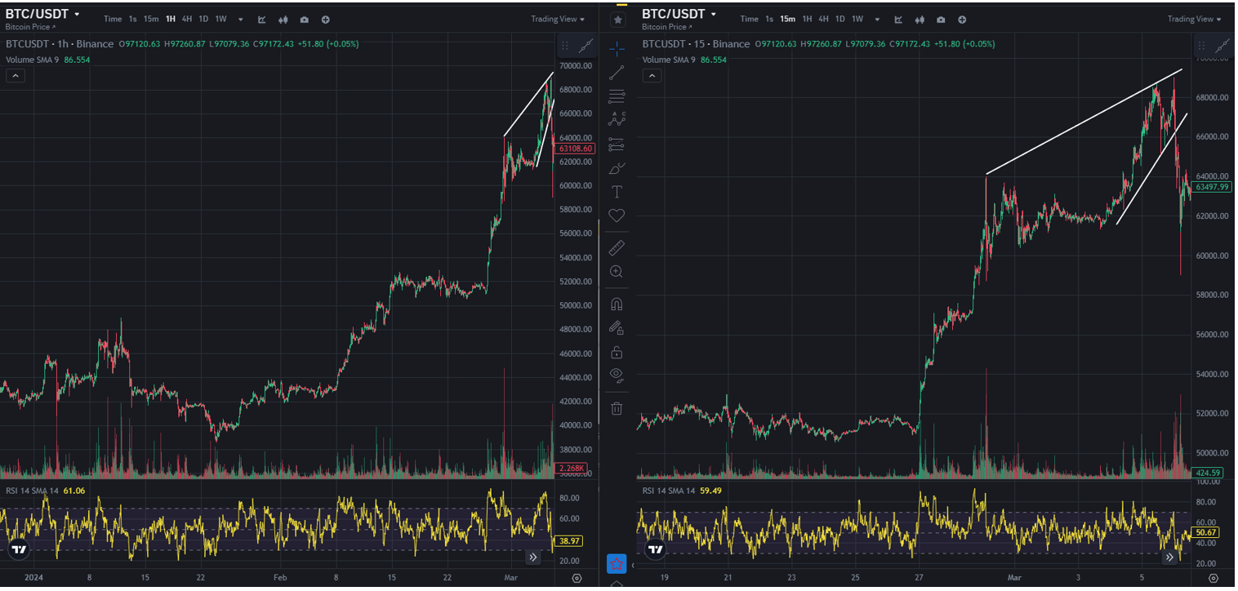Toggle the magnet snap mode
Image resolution: width=1238 pixels, height=591 pixels.
pyautogui.click(x=617, y=304)
